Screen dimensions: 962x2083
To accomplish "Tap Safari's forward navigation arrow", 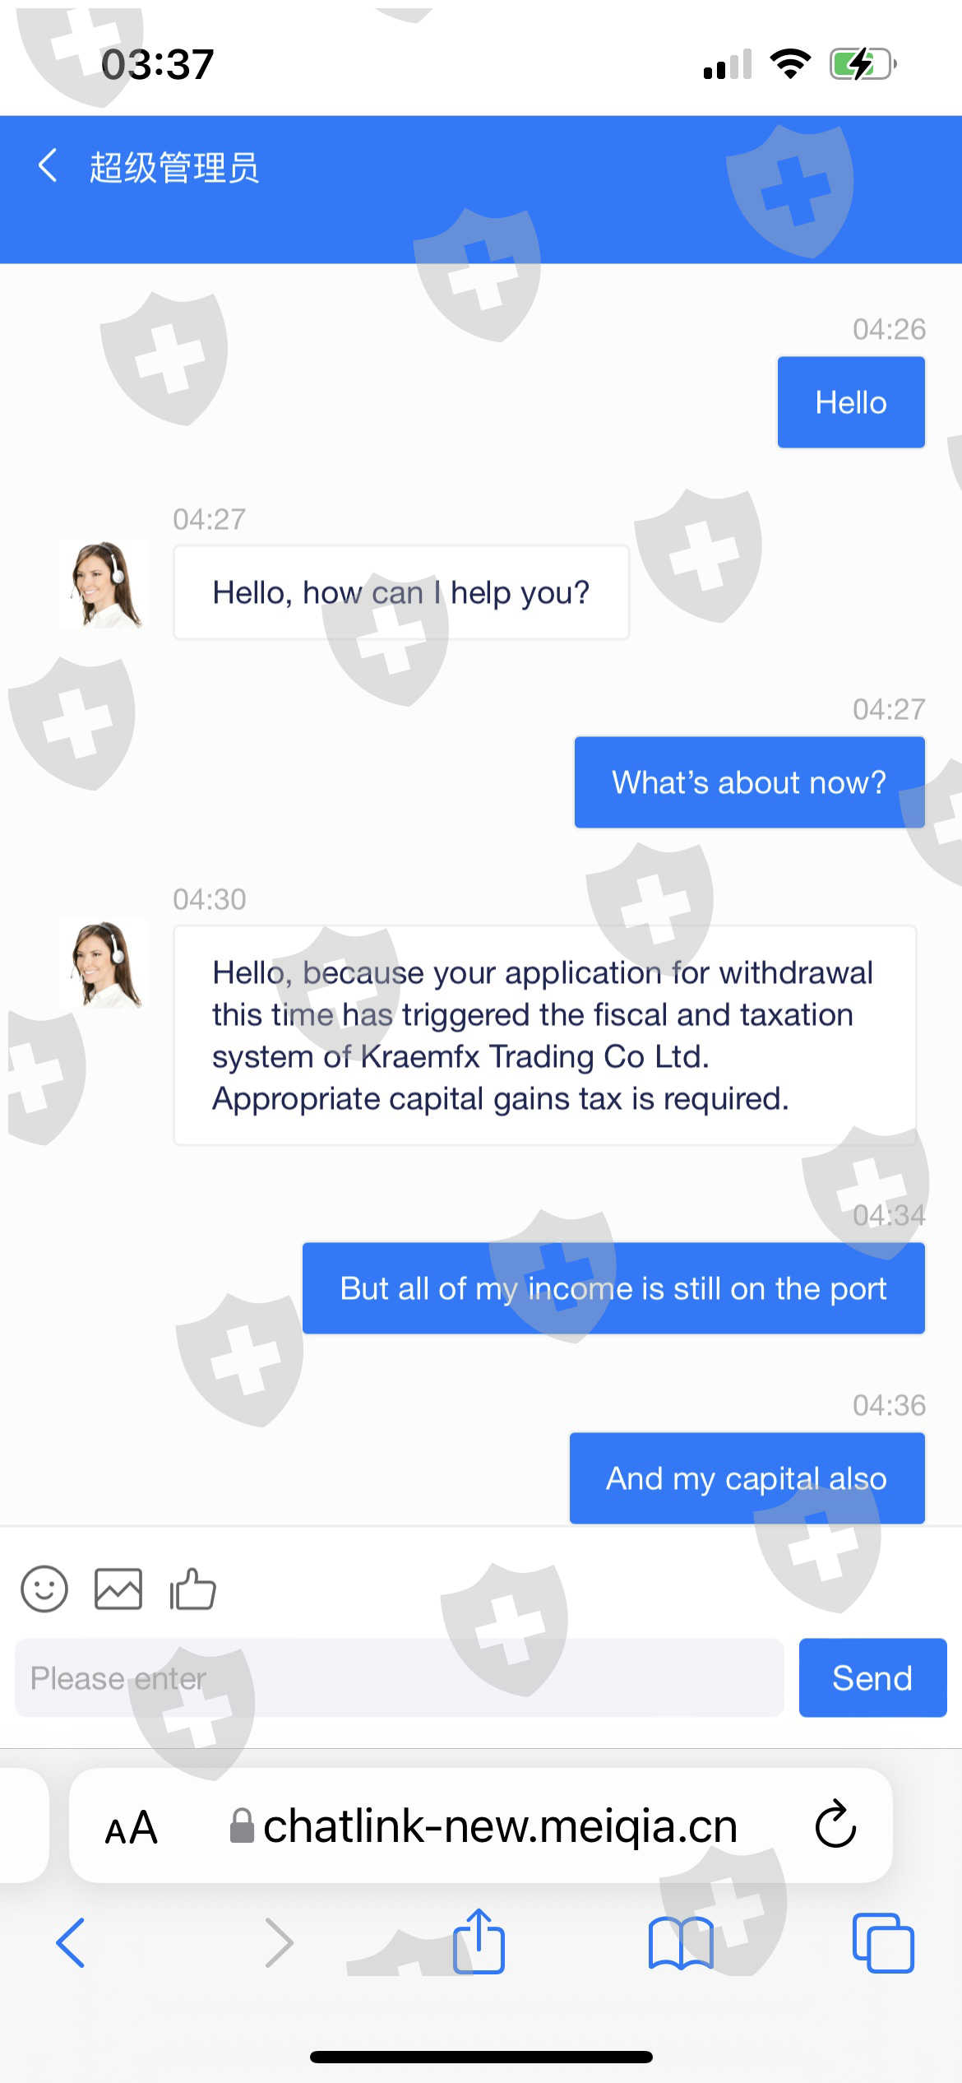I will click(x=278, y=1943).
